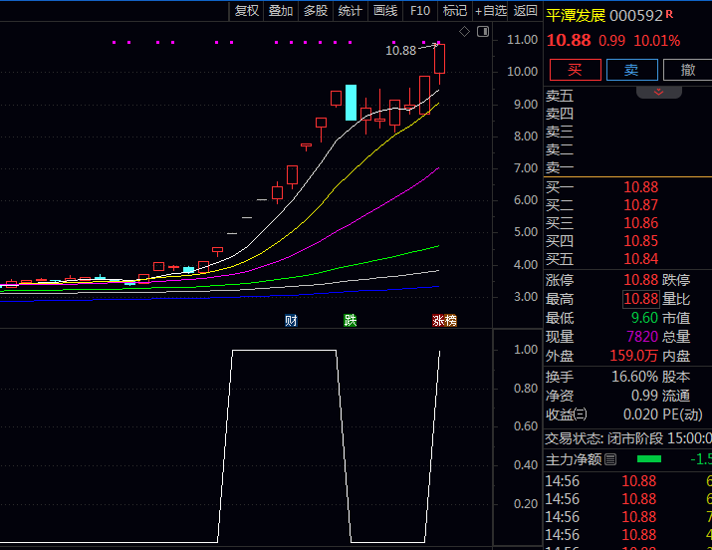Select the 多股 toolbar item

(315, 11)
